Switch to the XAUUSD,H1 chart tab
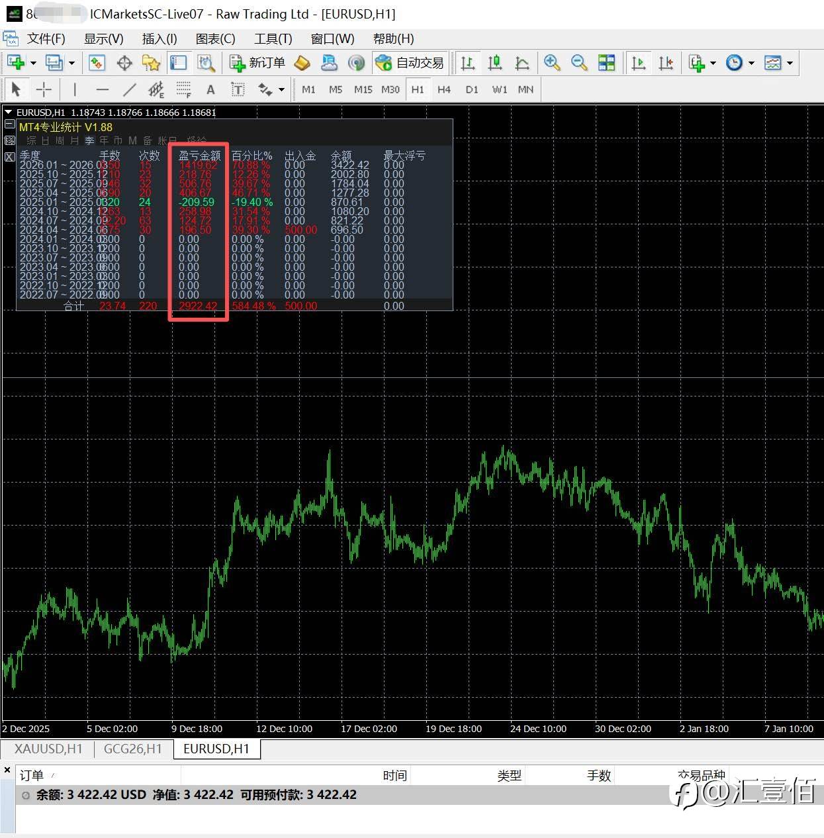Screen dimensions: 824x838 pyautogui.click(x=48, y=749)
